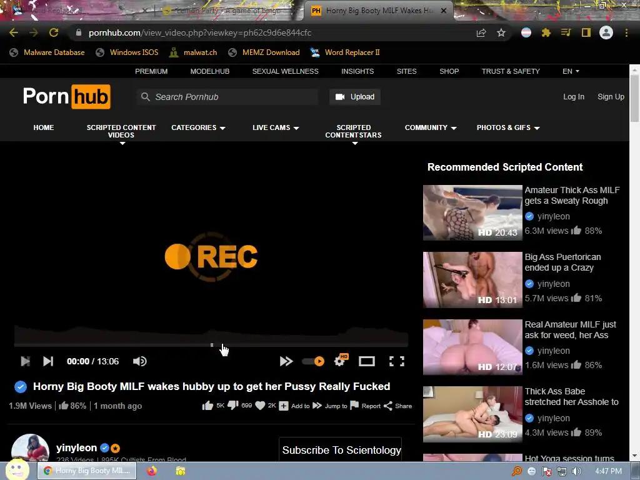This screenshot has width=640, height=480.
Task: Click the thumbs up like icon (5K)
Action: point(207,405)
